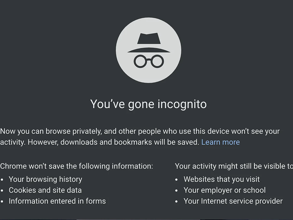
Task: Select the Your employer or school item
Action: (225, 190)
